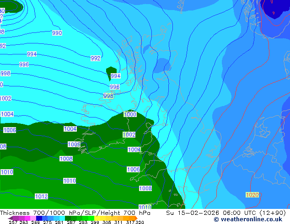Click the red 1020 isobar label

[252, 195]
